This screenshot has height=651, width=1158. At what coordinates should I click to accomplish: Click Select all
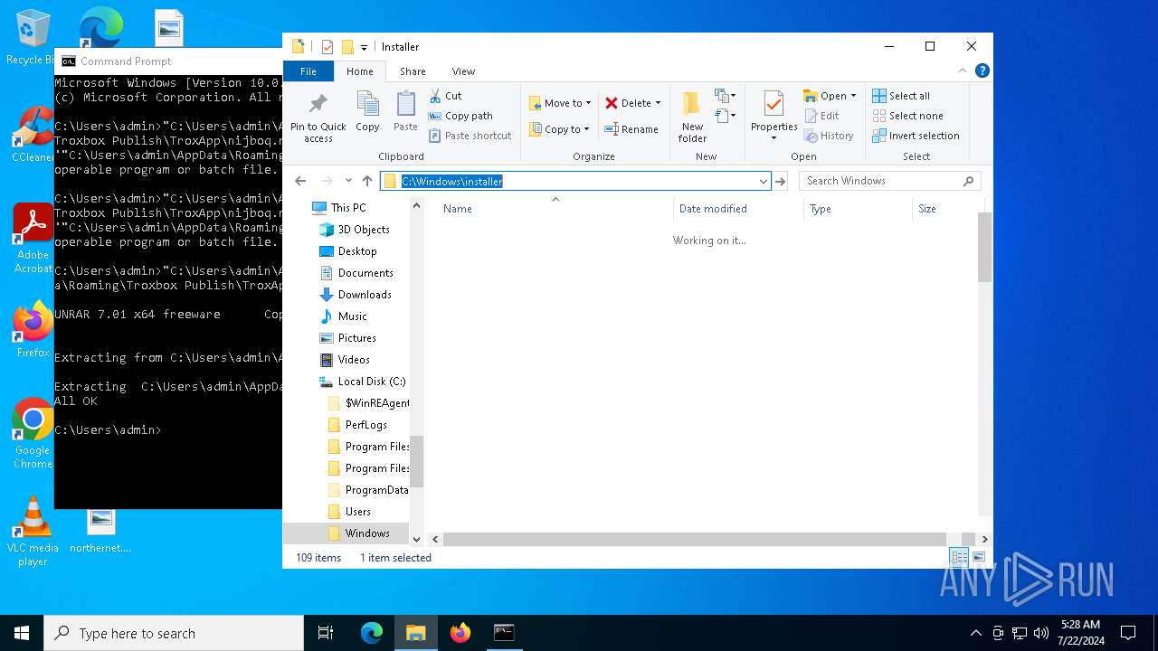[x=901, y=96]
